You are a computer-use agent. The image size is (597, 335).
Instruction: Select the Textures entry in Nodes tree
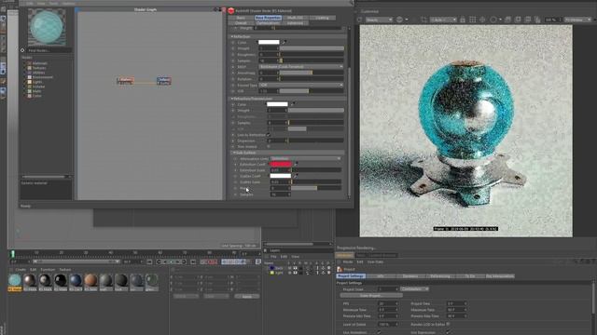tap(39, 68)
